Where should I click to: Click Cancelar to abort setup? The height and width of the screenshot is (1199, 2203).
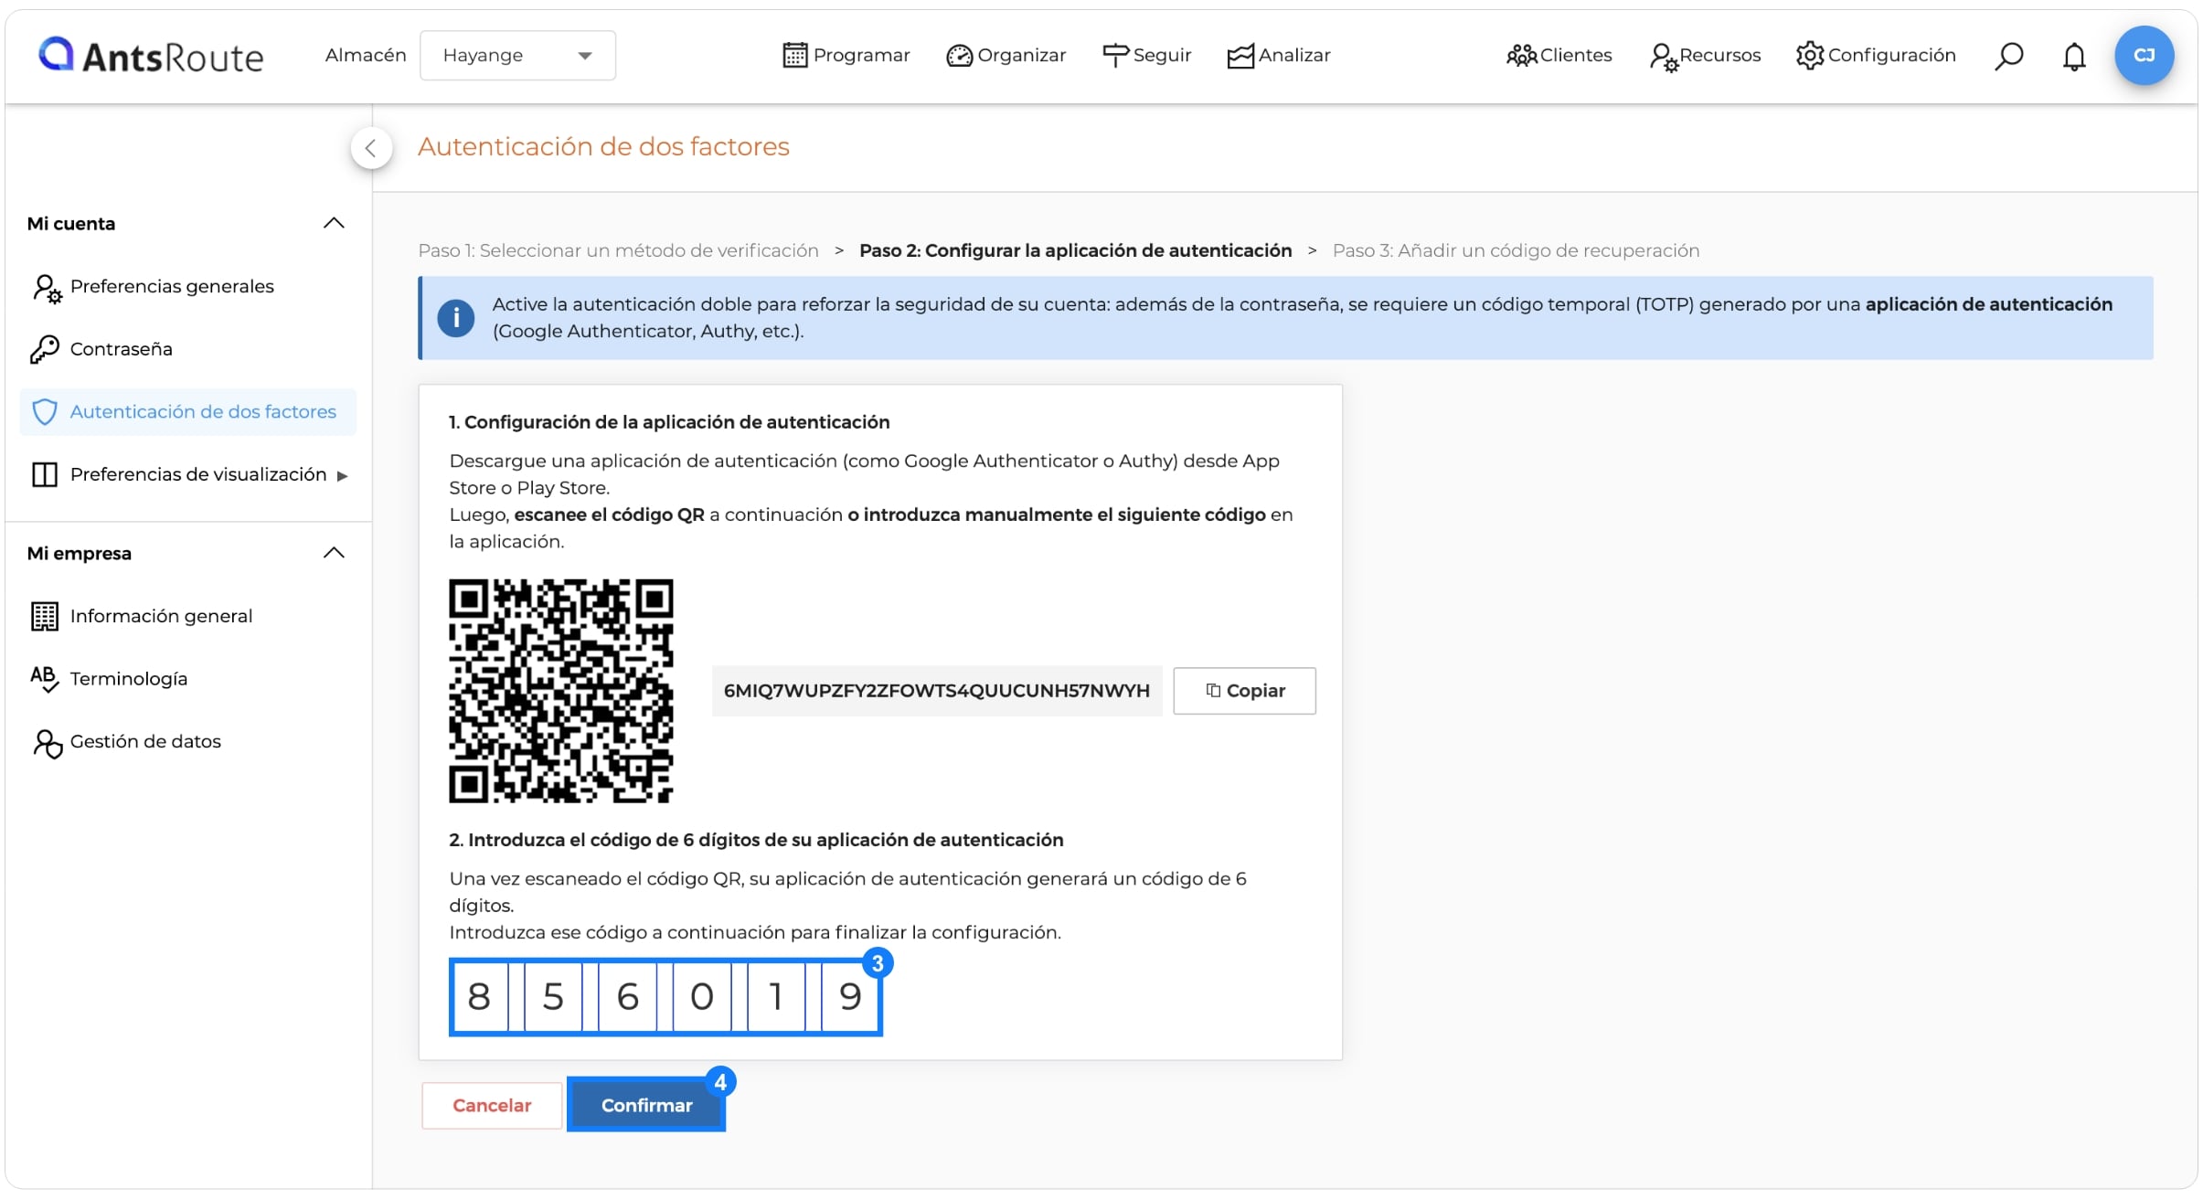click(x=491, y=1104)
